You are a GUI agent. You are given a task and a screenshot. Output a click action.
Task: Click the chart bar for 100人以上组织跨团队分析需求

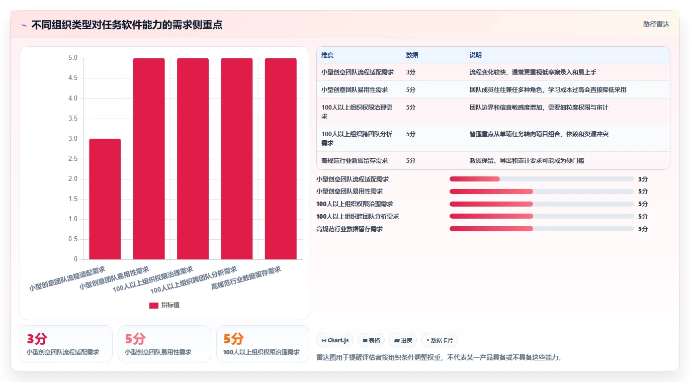coord(237,159)
